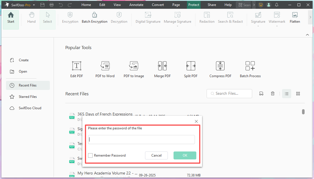Check the Remember Password checkbox
The image size is (314, 179).
[x=90, y=155]
